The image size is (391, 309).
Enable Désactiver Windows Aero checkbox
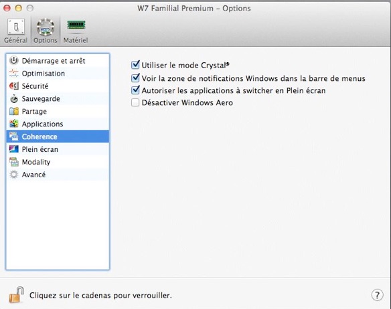(x=135, y=102)
